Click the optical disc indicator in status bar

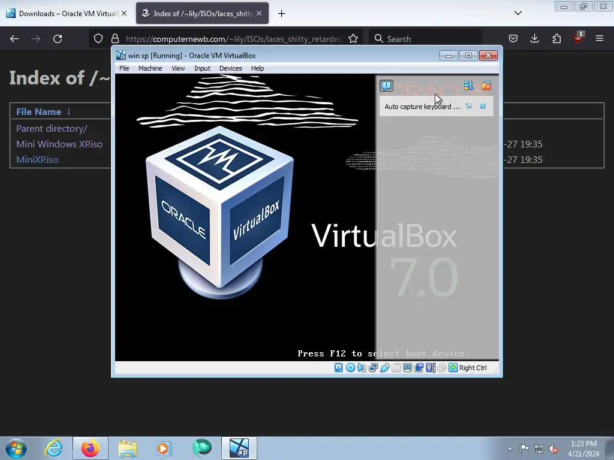click(x=350, y=368)
